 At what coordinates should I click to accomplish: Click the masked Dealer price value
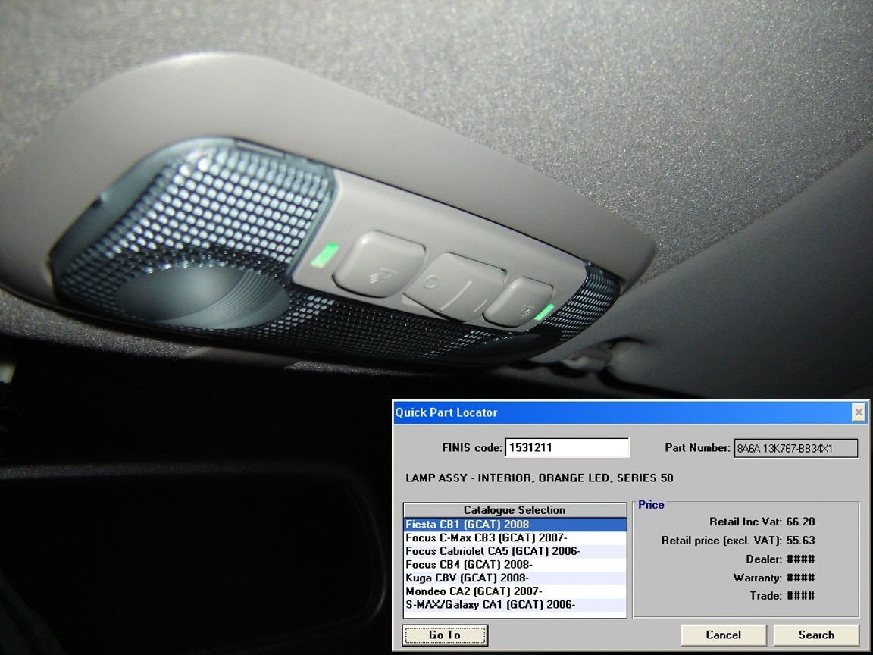(x=801, y=559)
